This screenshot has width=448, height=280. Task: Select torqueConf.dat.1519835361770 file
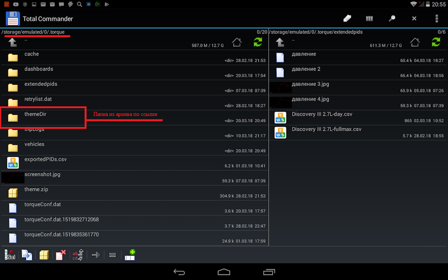135,238
